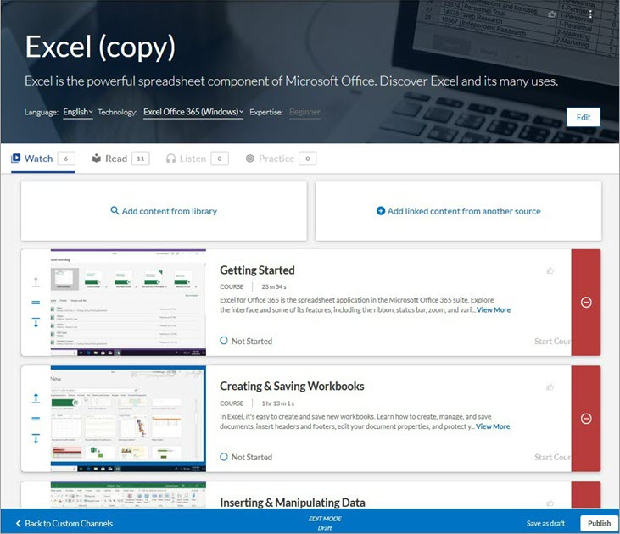Move Creating & Saving Workbooks down with arrow
Image resolution: width=620 pixels, height=534 pixels.
36,438
